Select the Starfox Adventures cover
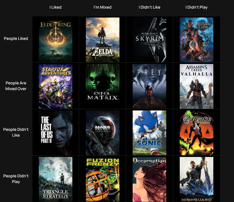Viewport: 234px width, 202px height. coord(55,86)
